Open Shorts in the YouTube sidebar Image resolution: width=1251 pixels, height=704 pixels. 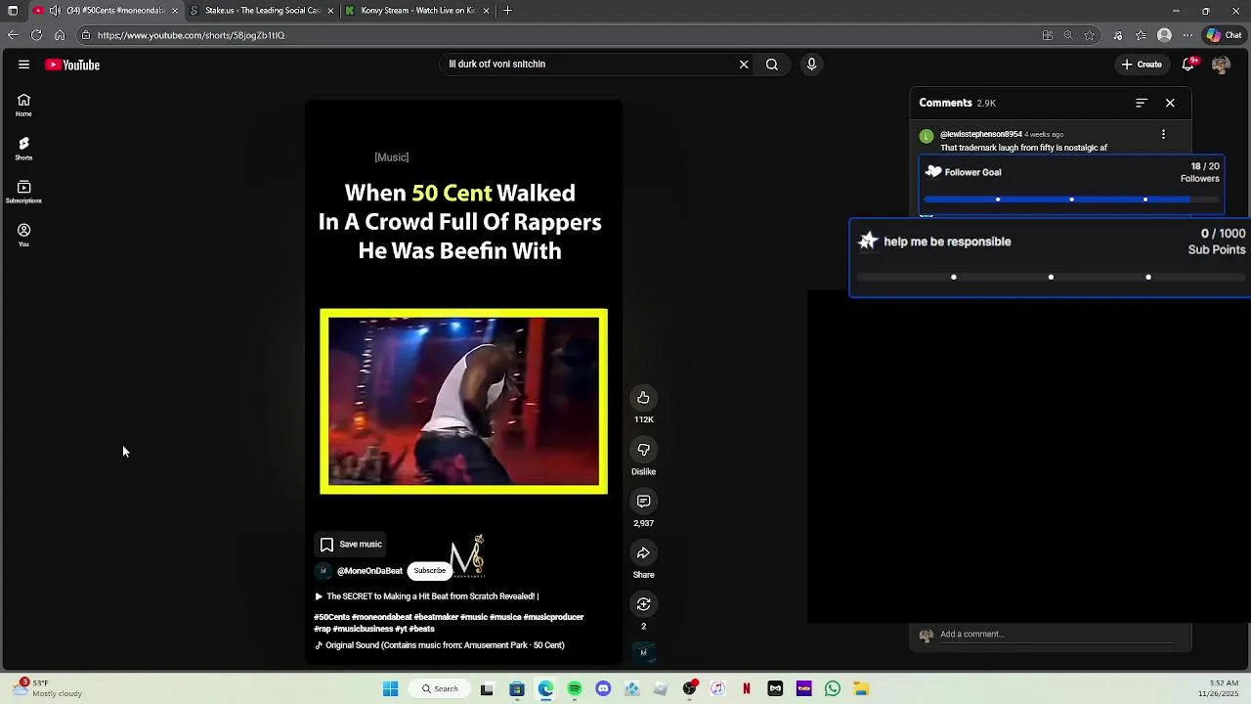23,149
